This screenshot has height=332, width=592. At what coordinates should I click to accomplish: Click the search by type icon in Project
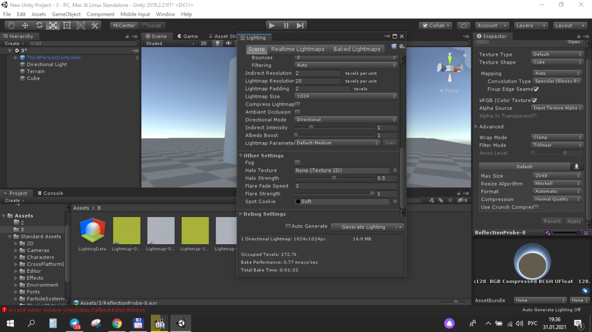(432, 200)
